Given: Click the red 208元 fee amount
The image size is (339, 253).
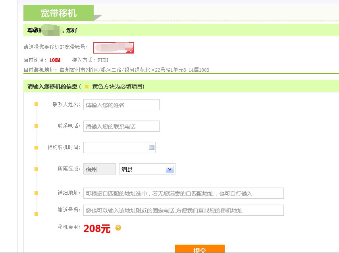Looking at the screenshot, I should pos(96,227).
